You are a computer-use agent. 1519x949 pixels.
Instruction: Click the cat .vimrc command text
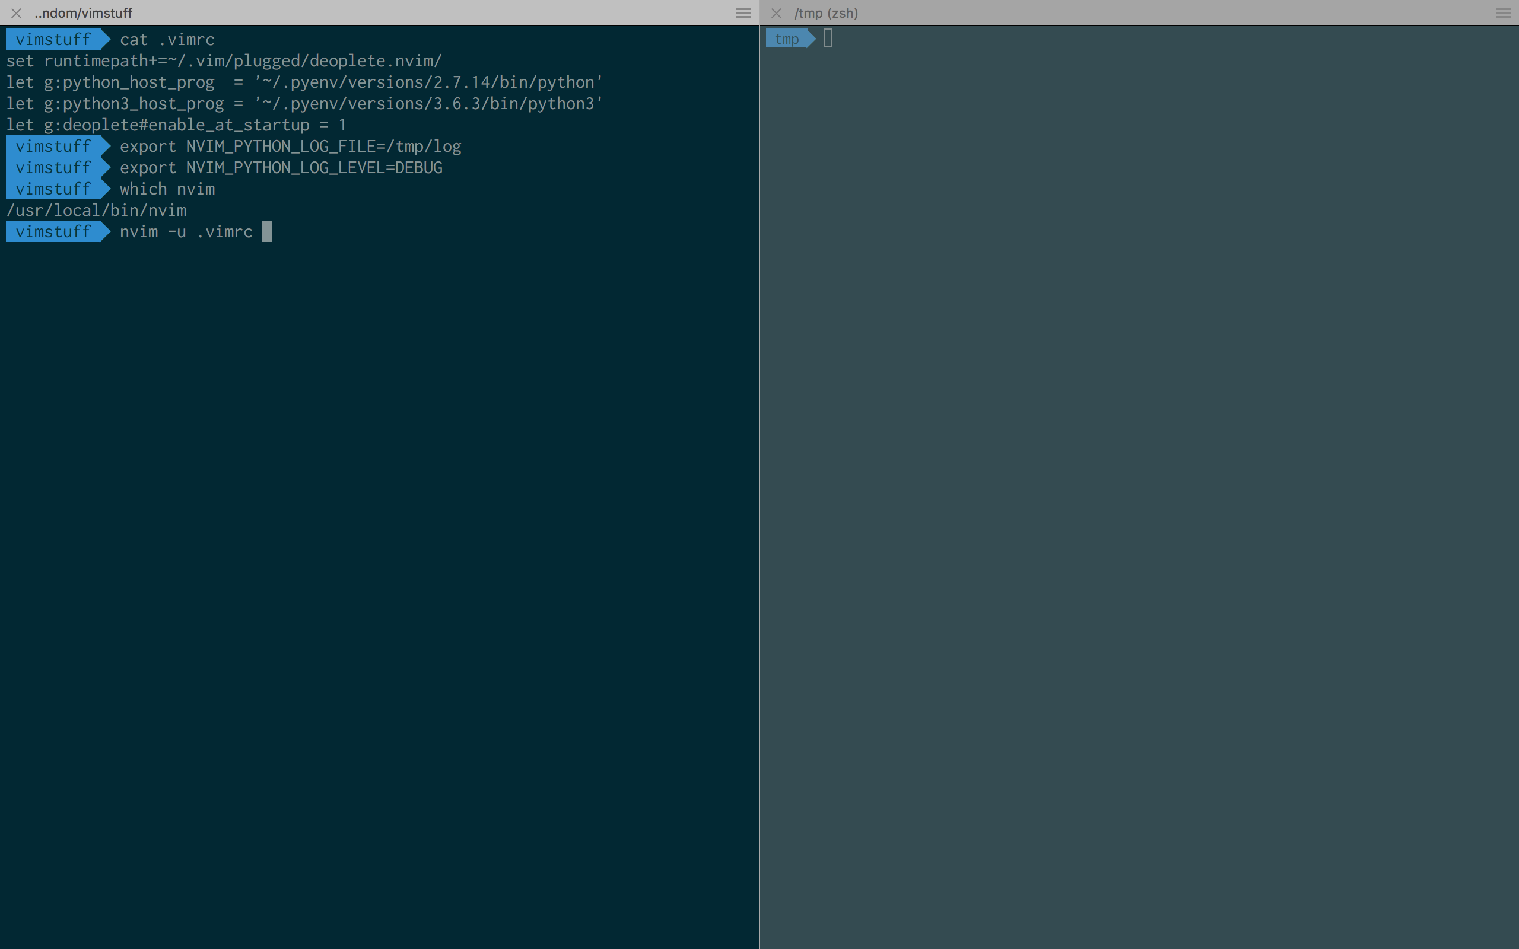click(x=167, y=39)
